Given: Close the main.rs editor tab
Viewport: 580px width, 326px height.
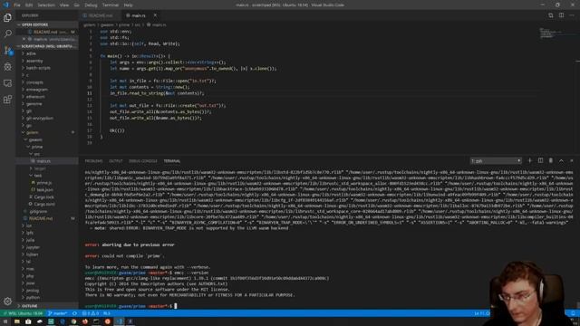Looking at the screenshot, I should [155, 15].
